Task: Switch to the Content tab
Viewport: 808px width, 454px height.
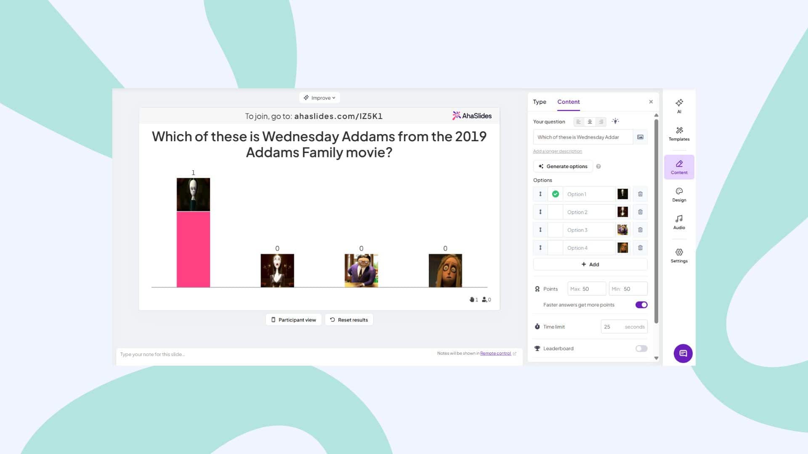Action: tap(568, 102)
